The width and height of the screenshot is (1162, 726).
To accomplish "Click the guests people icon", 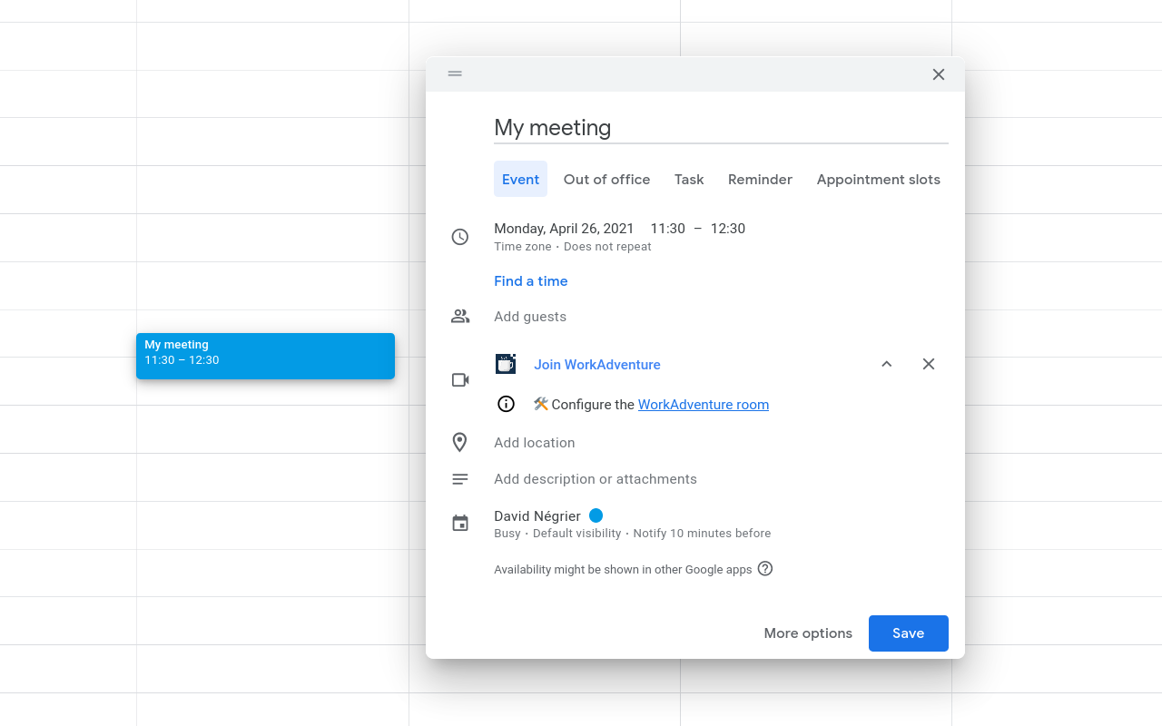I will coord(460,317).
